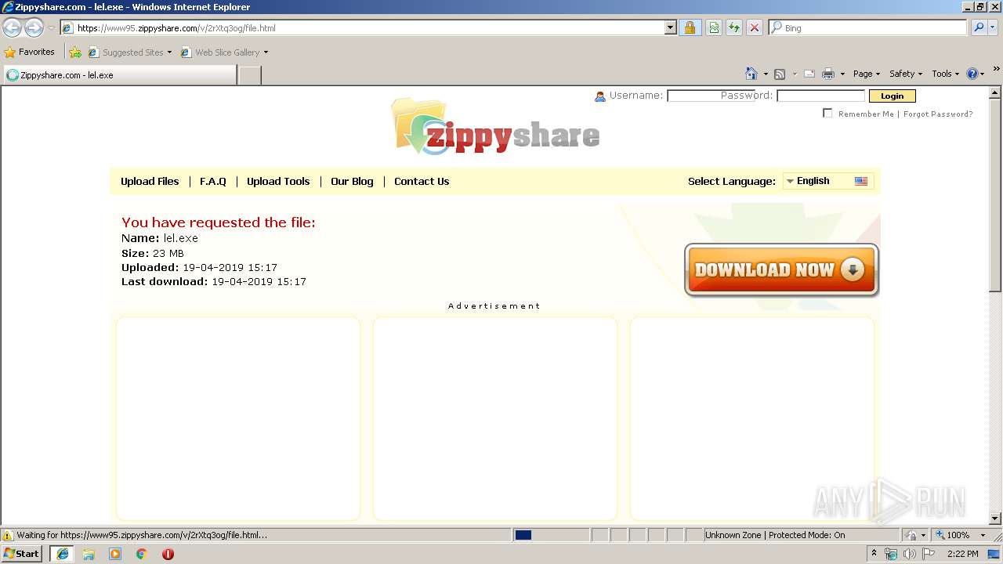Click the browser Back arrow button
The image size is (1003, 564).
point(12,28)
